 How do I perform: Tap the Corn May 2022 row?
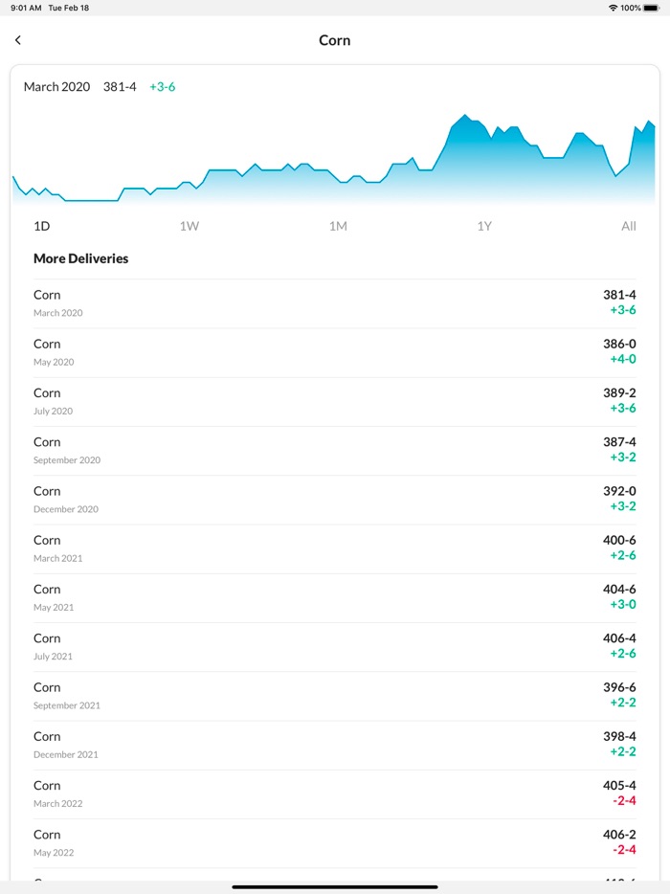[x=335, y=843]
